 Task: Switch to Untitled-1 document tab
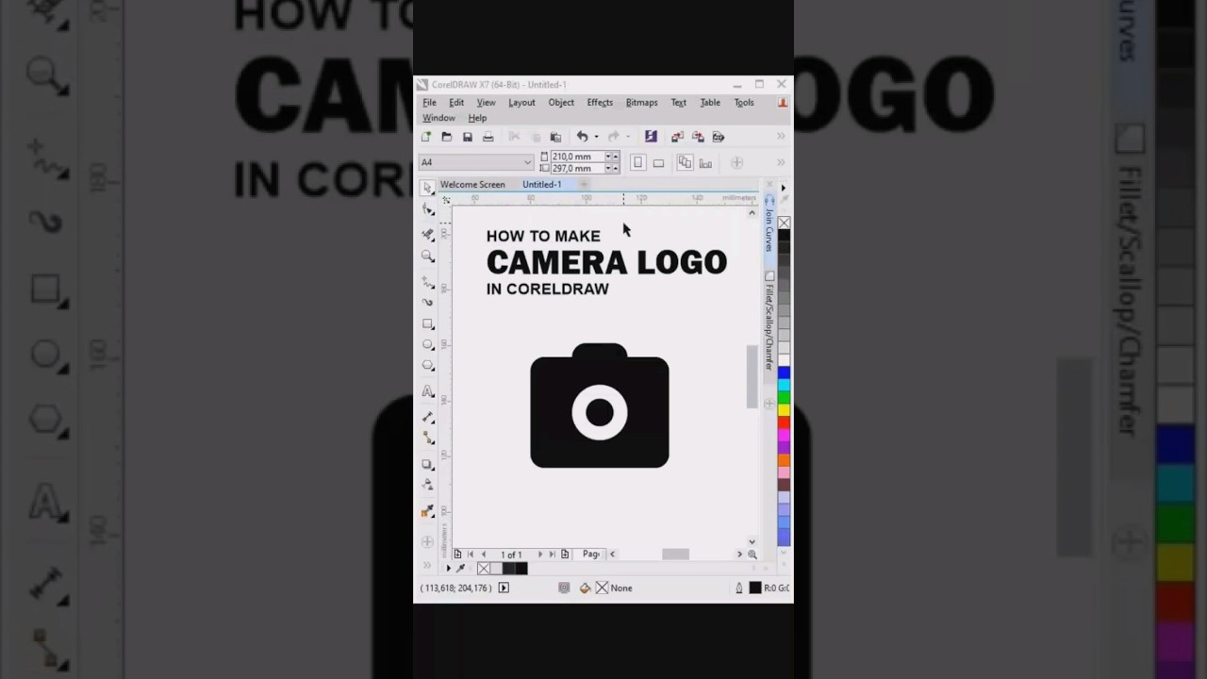click(x=542, y=185)
